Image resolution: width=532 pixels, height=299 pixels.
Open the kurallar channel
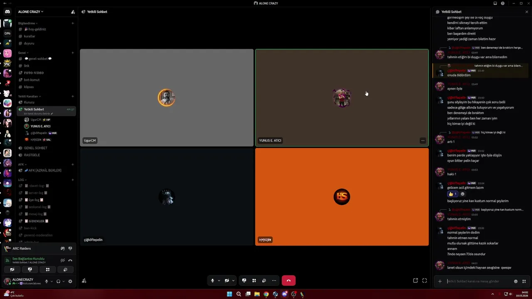[x=46, y=36]
